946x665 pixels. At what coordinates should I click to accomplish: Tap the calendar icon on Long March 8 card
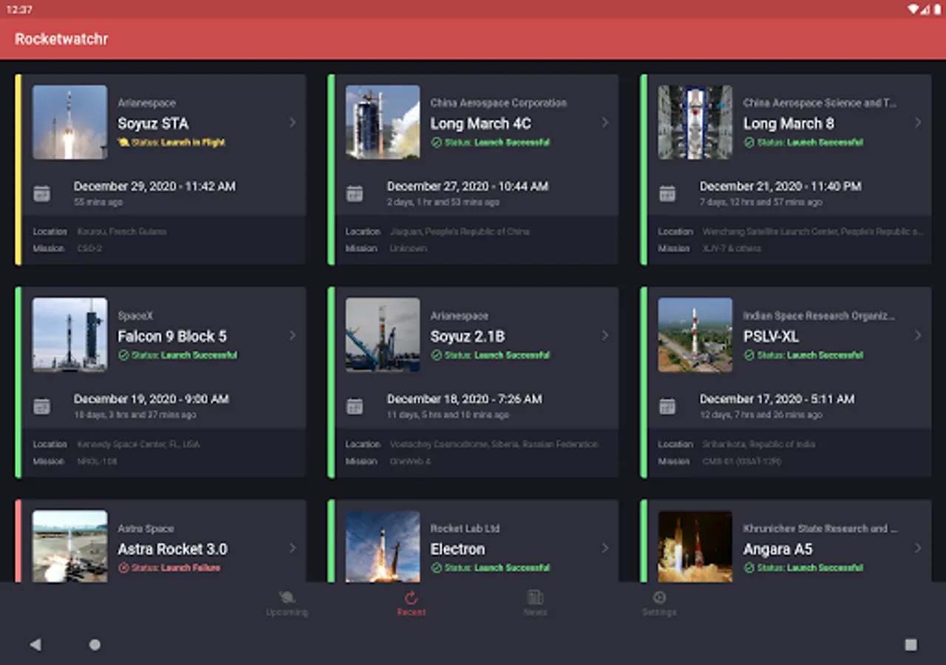pyautogui.click(x=667, y=194)
